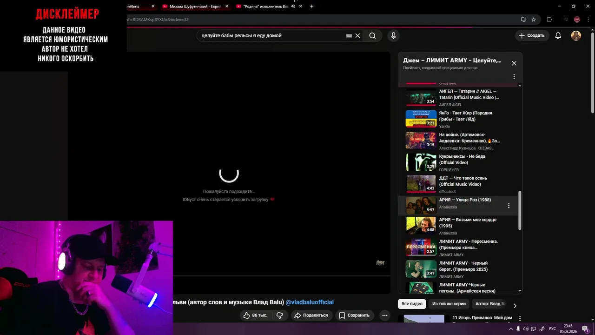595x335 pixels.
Task: Open the notifications bell
Action: tap(558, 36)
